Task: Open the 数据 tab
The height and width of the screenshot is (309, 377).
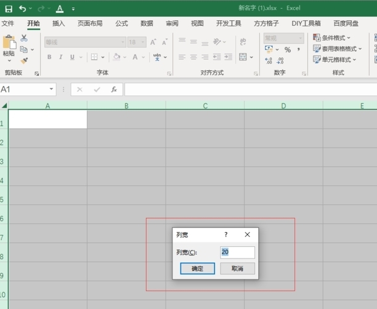Action: pos(147,23)
